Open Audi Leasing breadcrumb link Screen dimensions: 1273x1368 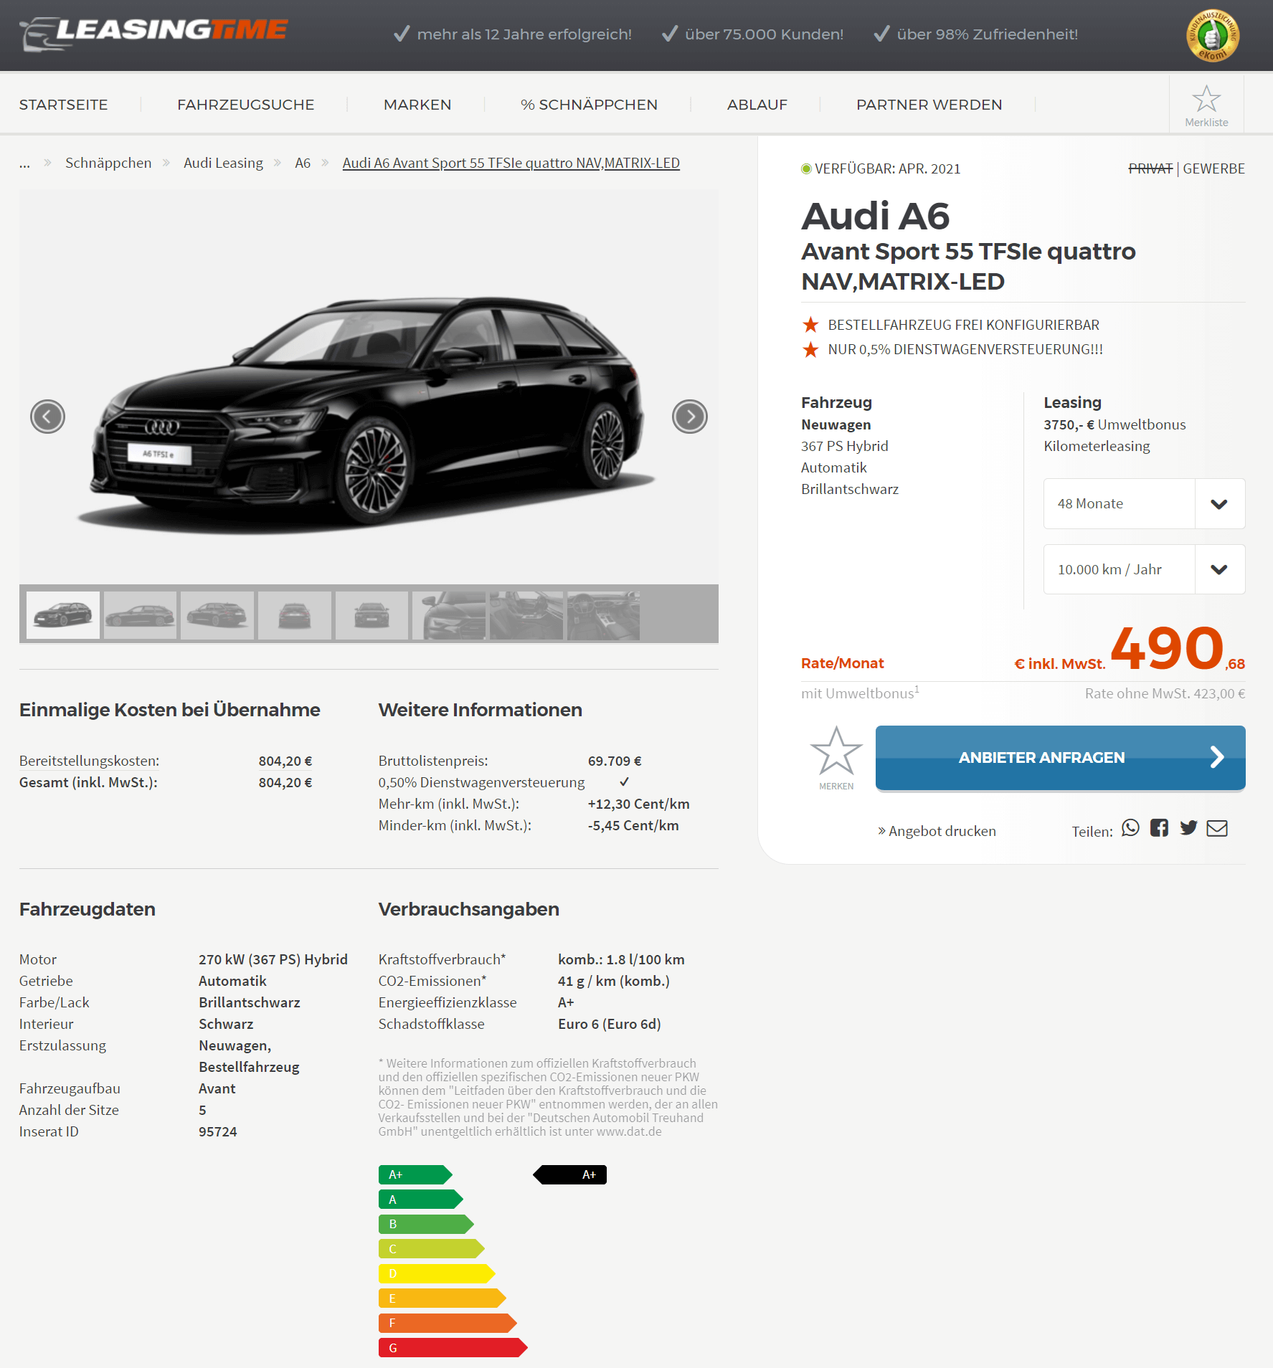click(223, 163)
